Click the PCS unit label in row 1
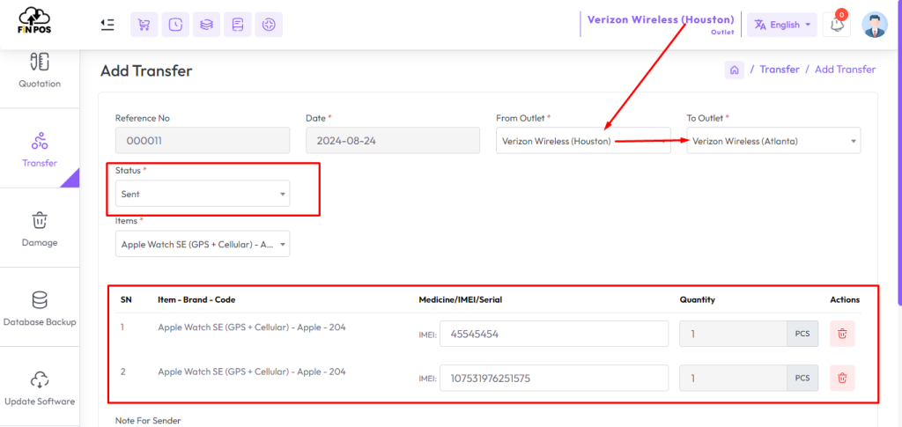The height and width of the screenshot is (427, 902). pos(802,334)
